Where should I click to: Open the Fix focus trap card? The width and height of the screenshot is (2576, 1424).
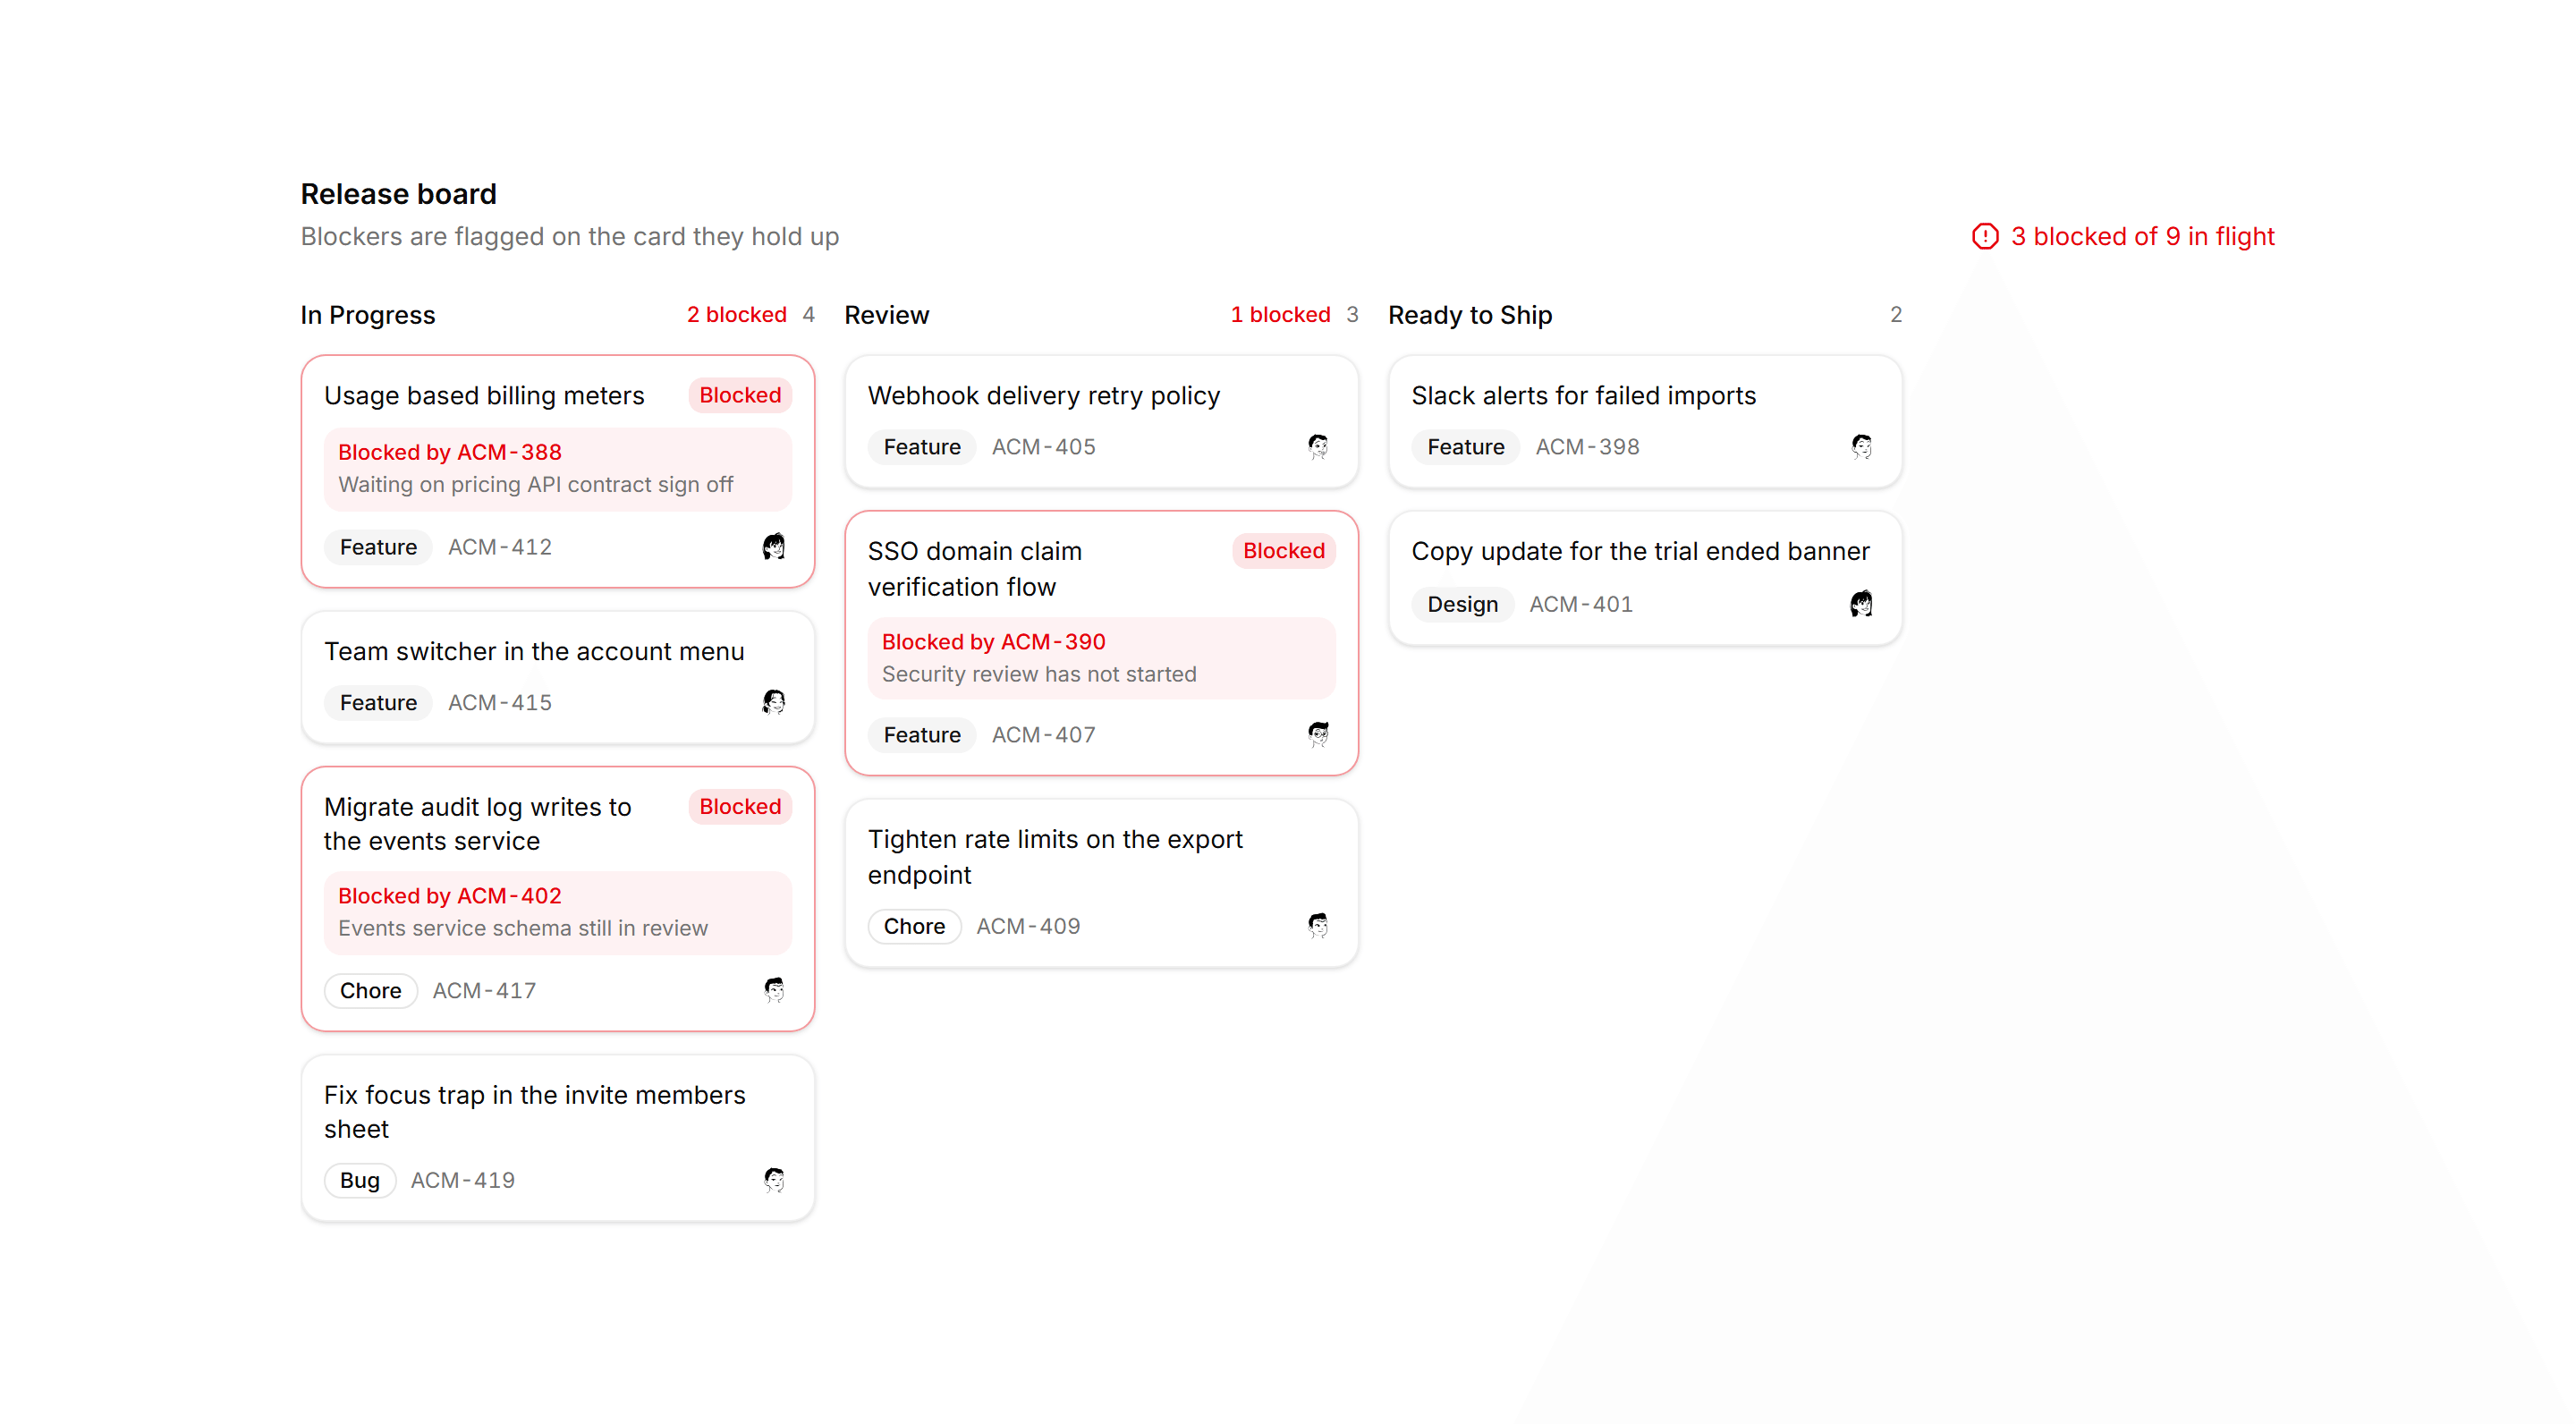tap(557, 1138)
